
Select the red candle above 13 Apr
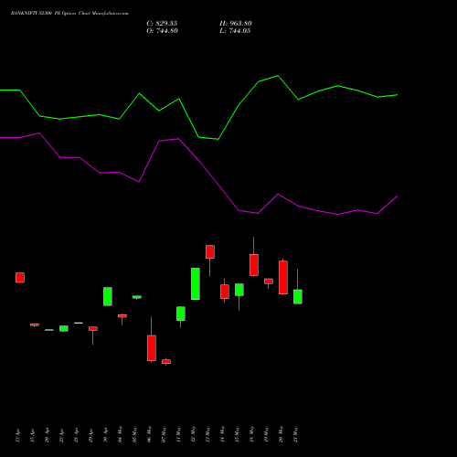(x=20, y=278)
